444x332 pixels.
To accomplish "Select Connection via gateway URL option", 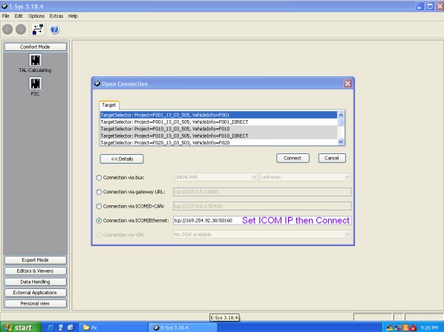I will (x=99, y=192).
